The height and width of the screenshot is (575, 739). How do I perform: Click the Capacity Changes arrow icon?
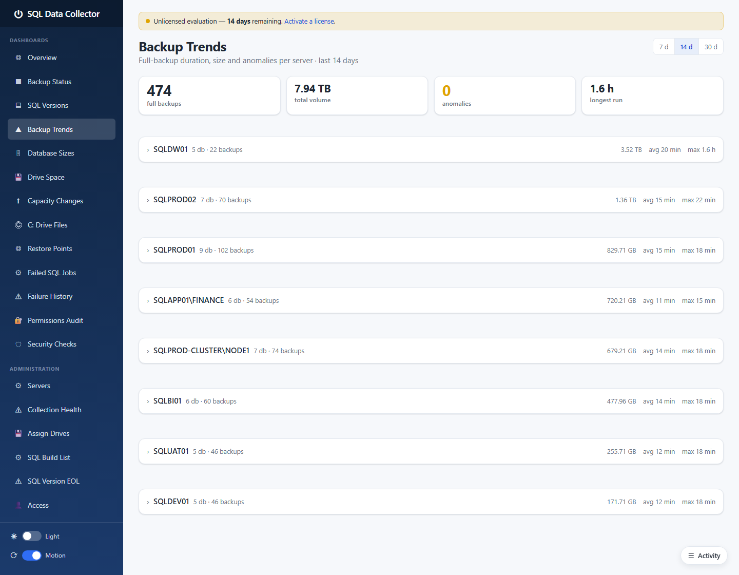pyautogui.click(x=18, y=201)
